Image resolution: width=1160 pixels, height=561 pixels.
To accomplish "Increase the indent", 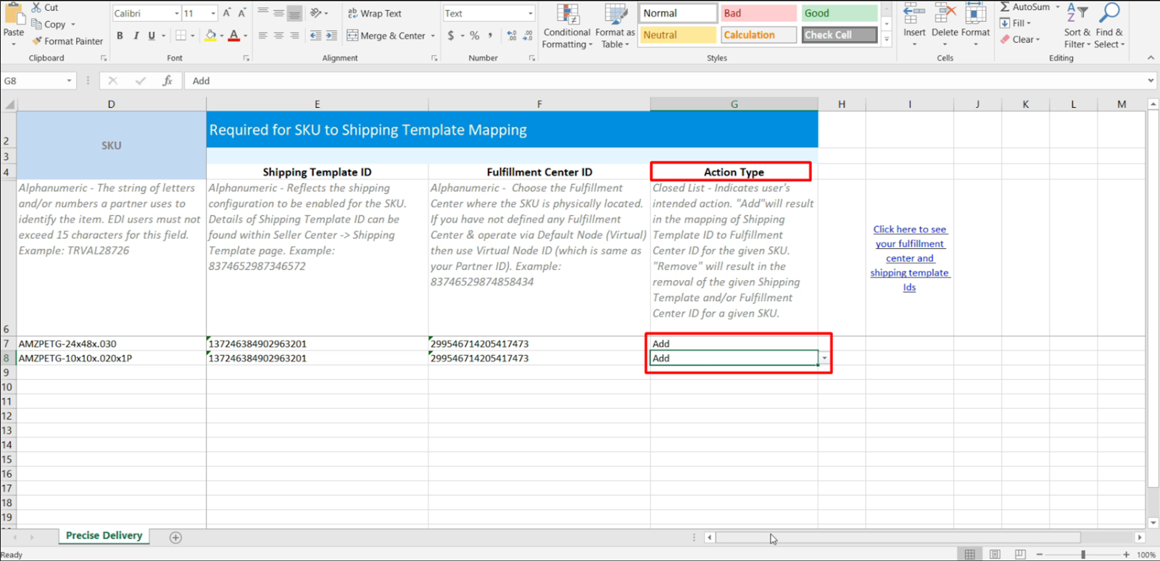I will [x=331, y=35].
